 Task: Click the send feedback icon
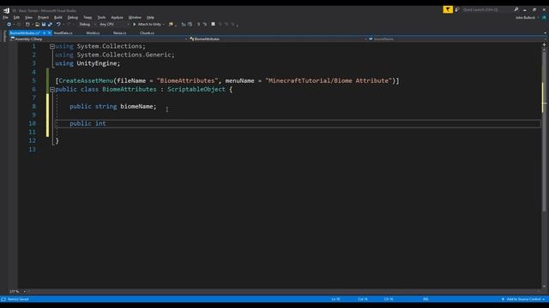point(457,9)
